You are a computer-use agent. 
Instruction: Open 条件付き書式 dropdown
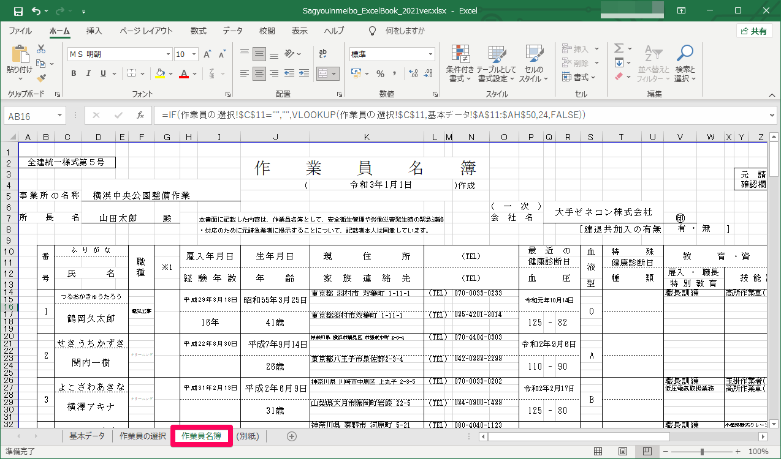[x=460, y=64]
